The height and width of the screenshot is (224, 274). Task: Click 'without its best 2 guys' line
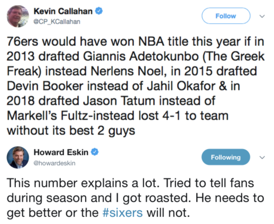pos(71,131)
